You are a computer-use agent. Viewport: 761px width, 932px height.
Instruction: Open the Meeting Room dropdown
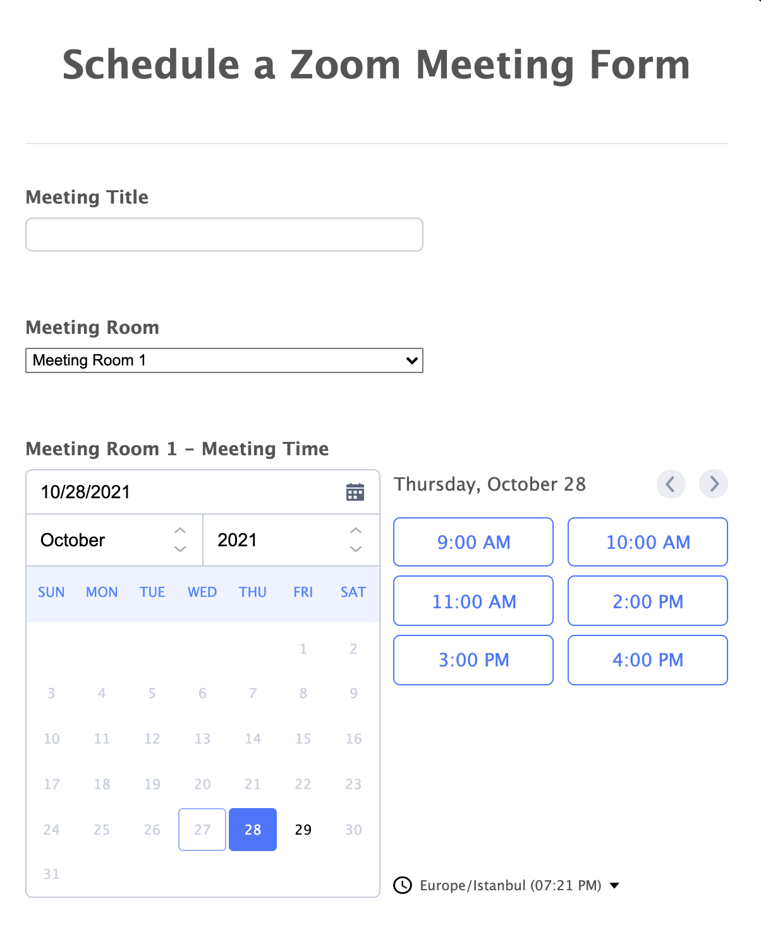click(224, 360)
